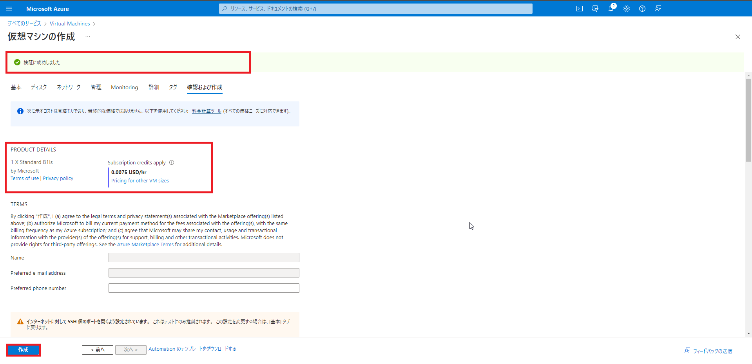Viewport: 752px width, 364px height.
Task: Open Pricing for other VM sizes
Action: point(140,181)
